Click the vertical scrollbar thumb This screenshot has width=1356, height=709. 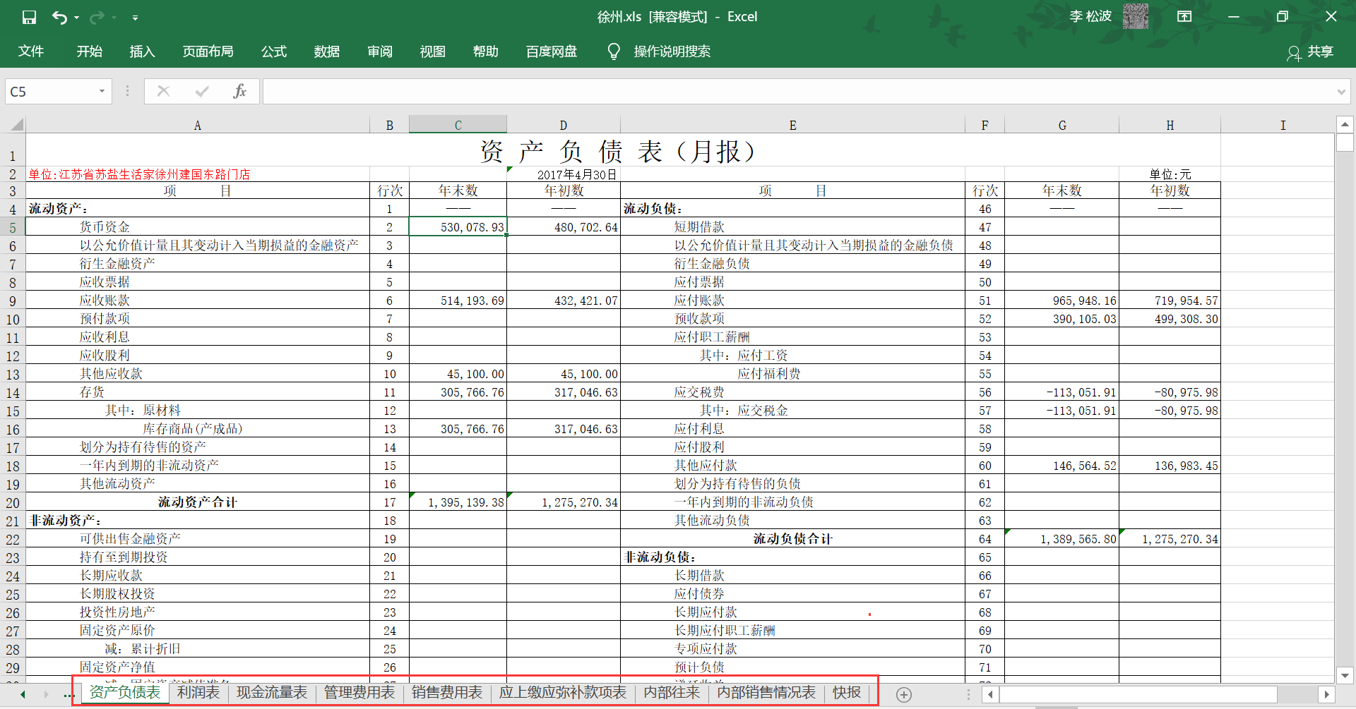coord(1345,143)
